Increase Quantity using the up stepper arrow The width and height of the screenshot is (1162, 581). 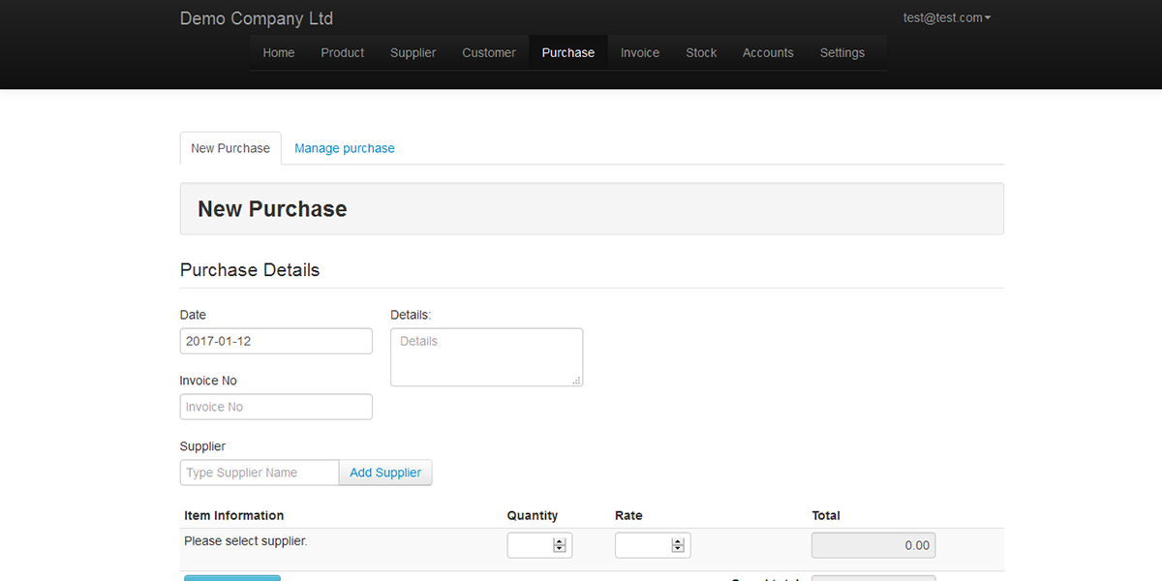click(x=559, y=541)
